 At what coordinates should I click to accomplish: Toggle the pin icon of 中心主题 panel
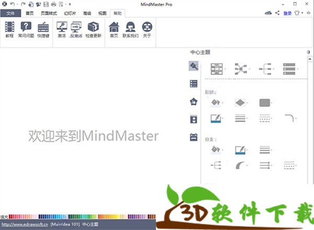tap(309, 52)
